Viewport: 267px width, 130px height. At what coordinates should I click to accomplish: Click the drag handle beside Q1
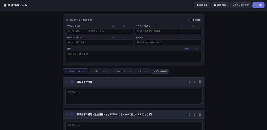(x=67, y=82)
